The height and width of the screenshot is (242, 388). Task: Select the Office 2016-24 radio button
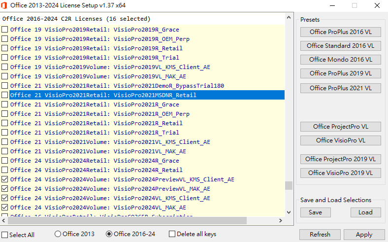point(109,234)
